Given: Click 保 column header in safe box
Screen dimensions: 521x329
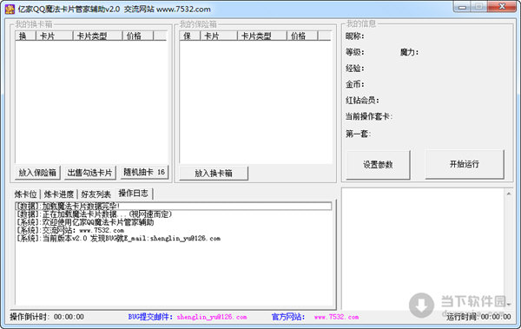Looking at the screenshot, I should [189, 36].
